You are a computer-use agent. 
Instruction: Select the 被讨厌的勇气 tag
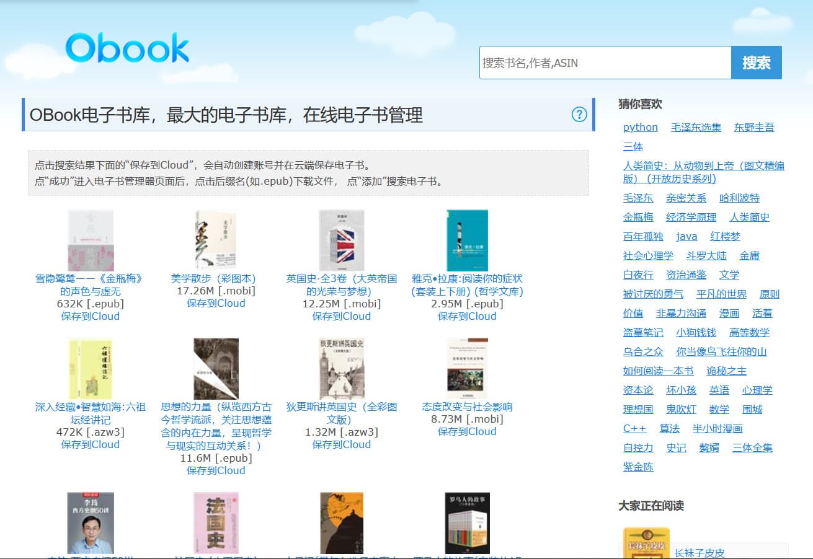(x=653, y=294)
